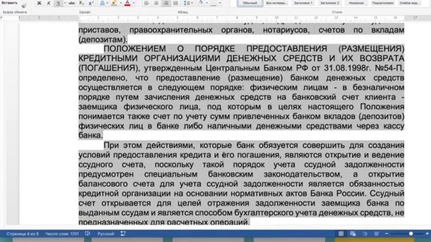Open text effects dropdown arrow
This screenshot has width=431, height=242.
(x=107, y=3)
